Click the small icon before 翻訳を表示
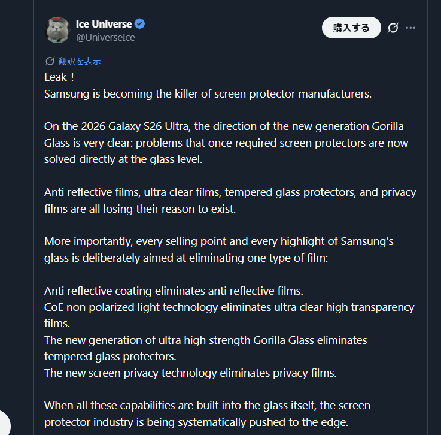441x435 pixels. pyautogui.click(x=50, y=61)
